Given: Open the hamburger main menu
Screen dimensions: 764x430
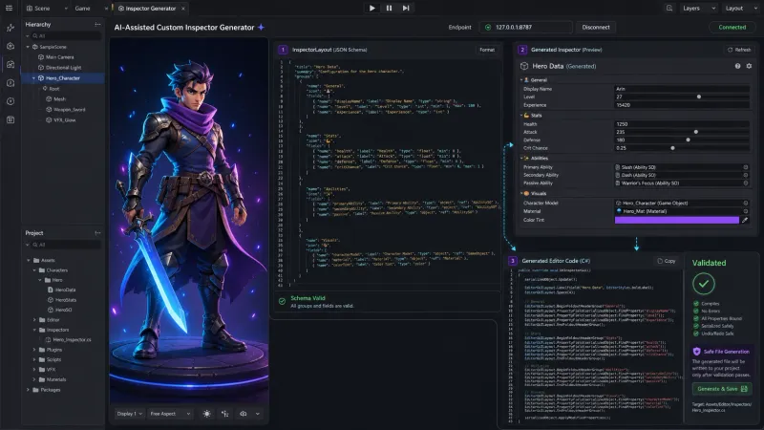Looking at the screenshot, I should coord(9,9).
